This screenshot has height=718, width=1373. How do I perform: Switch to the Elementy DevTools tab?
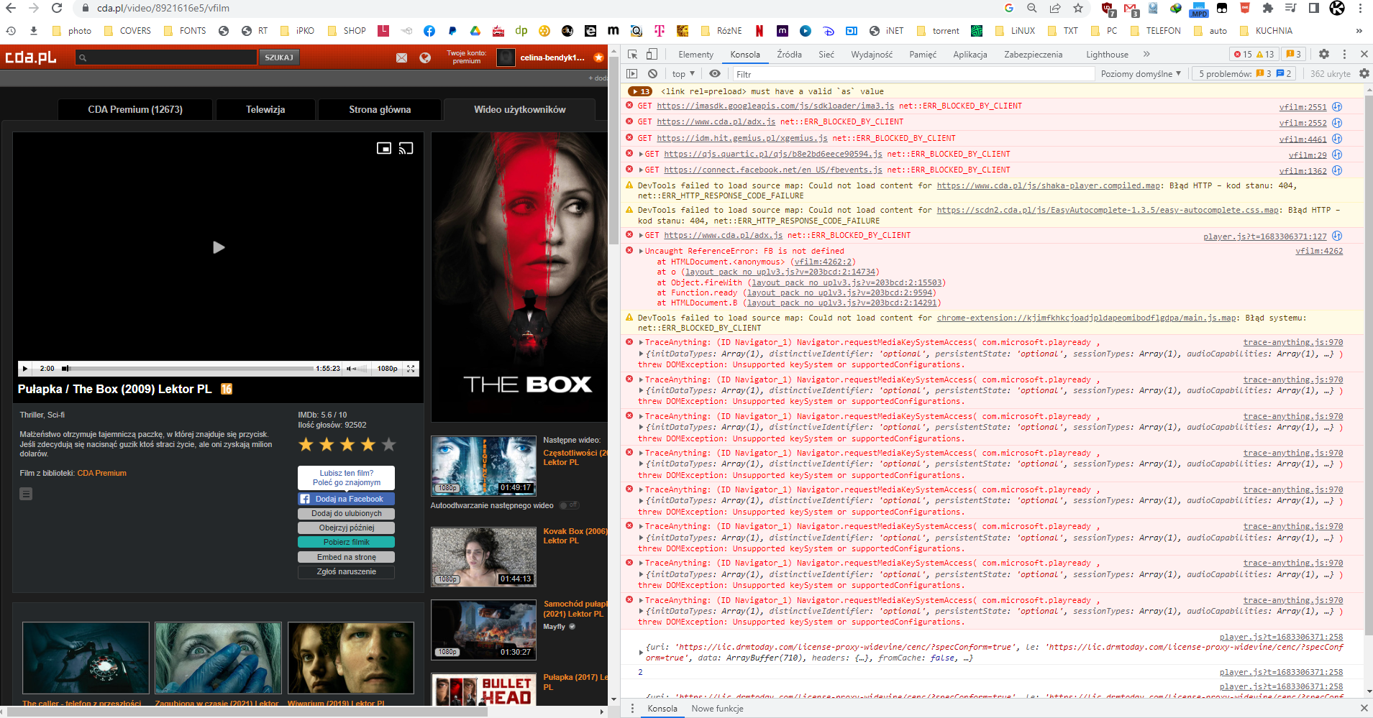pos(695,55)
